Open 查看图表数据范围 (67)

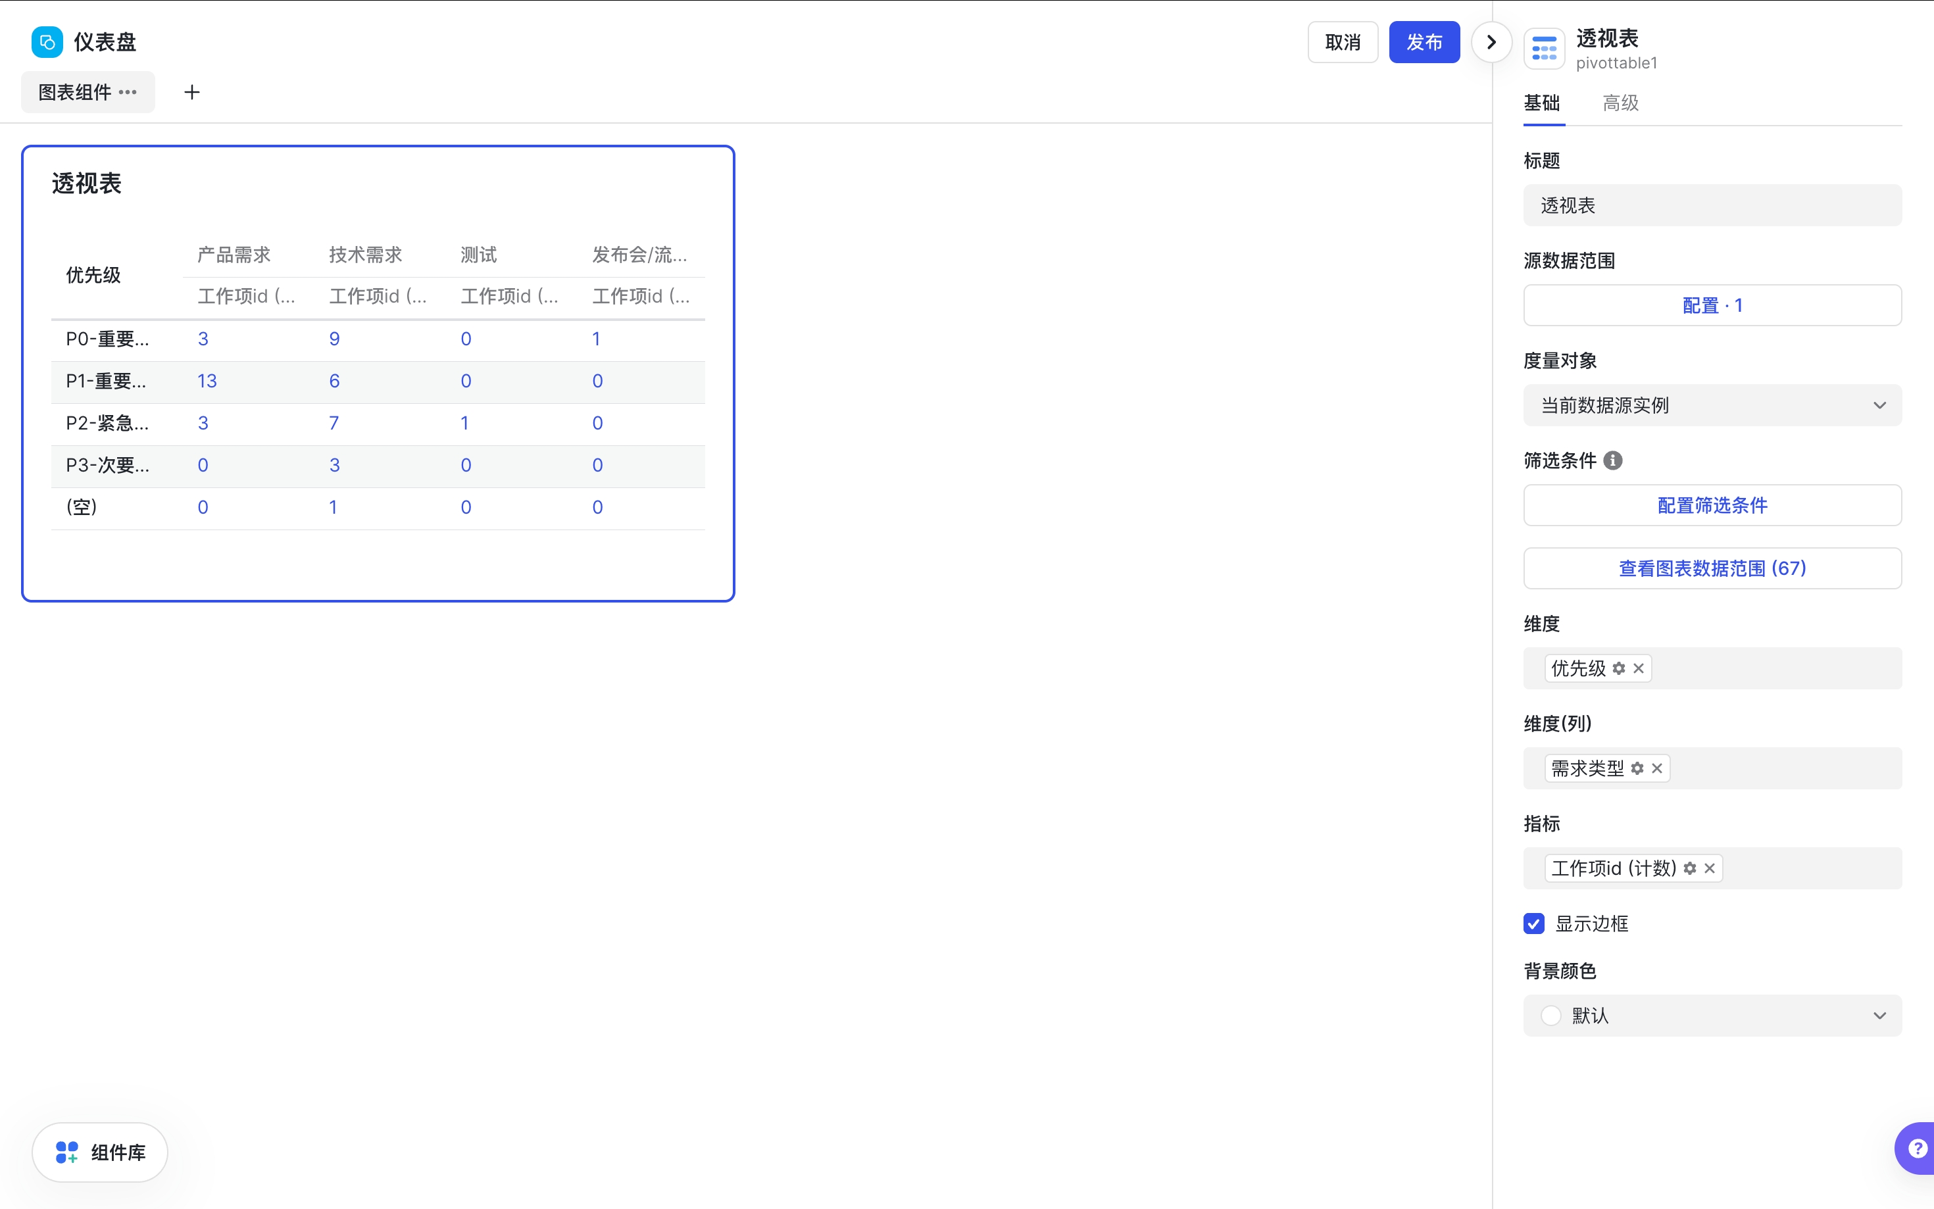click(1712, 568)
